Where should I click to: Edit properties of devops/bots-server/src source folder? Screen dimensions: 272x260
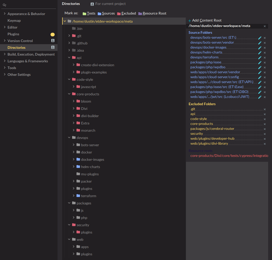[x=260, y=38]
